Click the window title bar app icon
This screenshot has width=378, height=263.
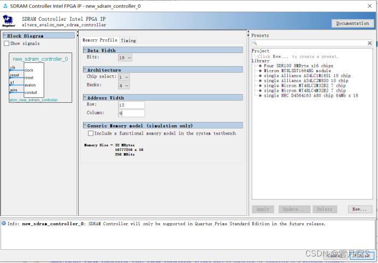pyautogui.click(x=5, y=6)
